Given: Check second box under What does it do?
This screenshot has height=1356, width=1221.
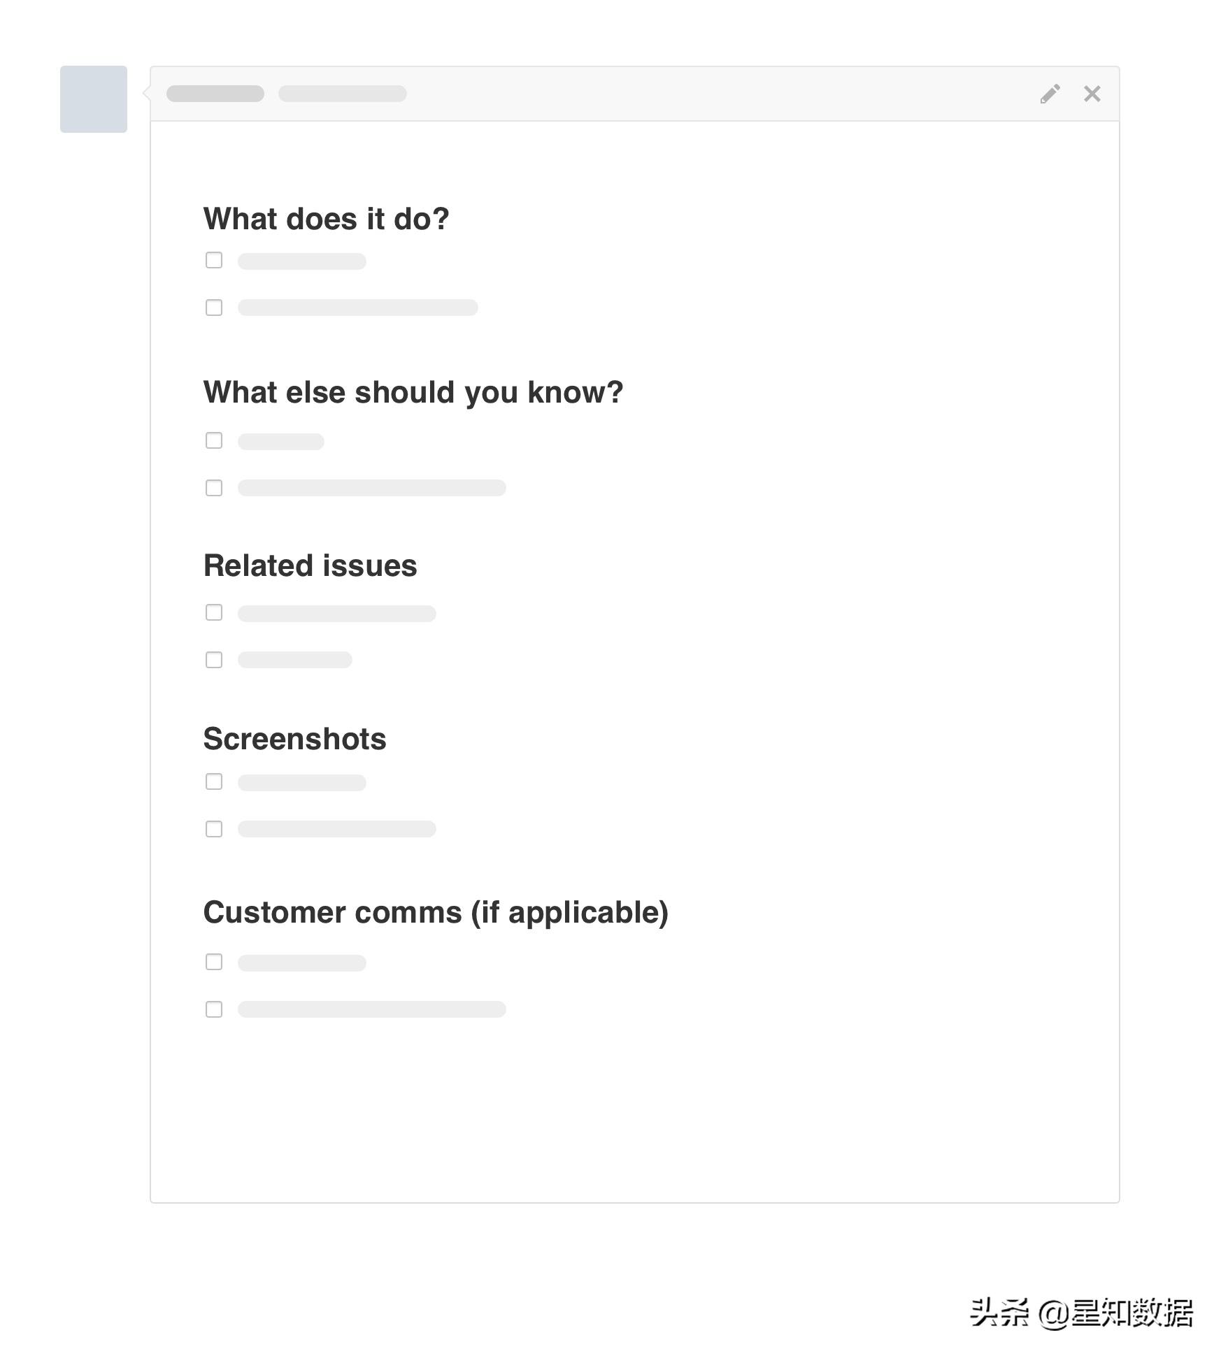Looking at the screenshot, I should 214,308.
